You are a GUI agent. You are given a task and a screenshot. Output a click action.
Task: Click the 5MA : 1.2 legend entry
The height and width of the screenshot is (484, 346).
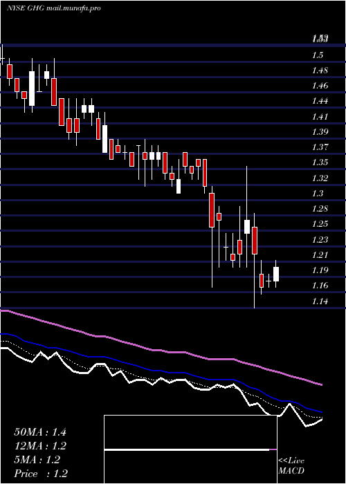[37, 460]
